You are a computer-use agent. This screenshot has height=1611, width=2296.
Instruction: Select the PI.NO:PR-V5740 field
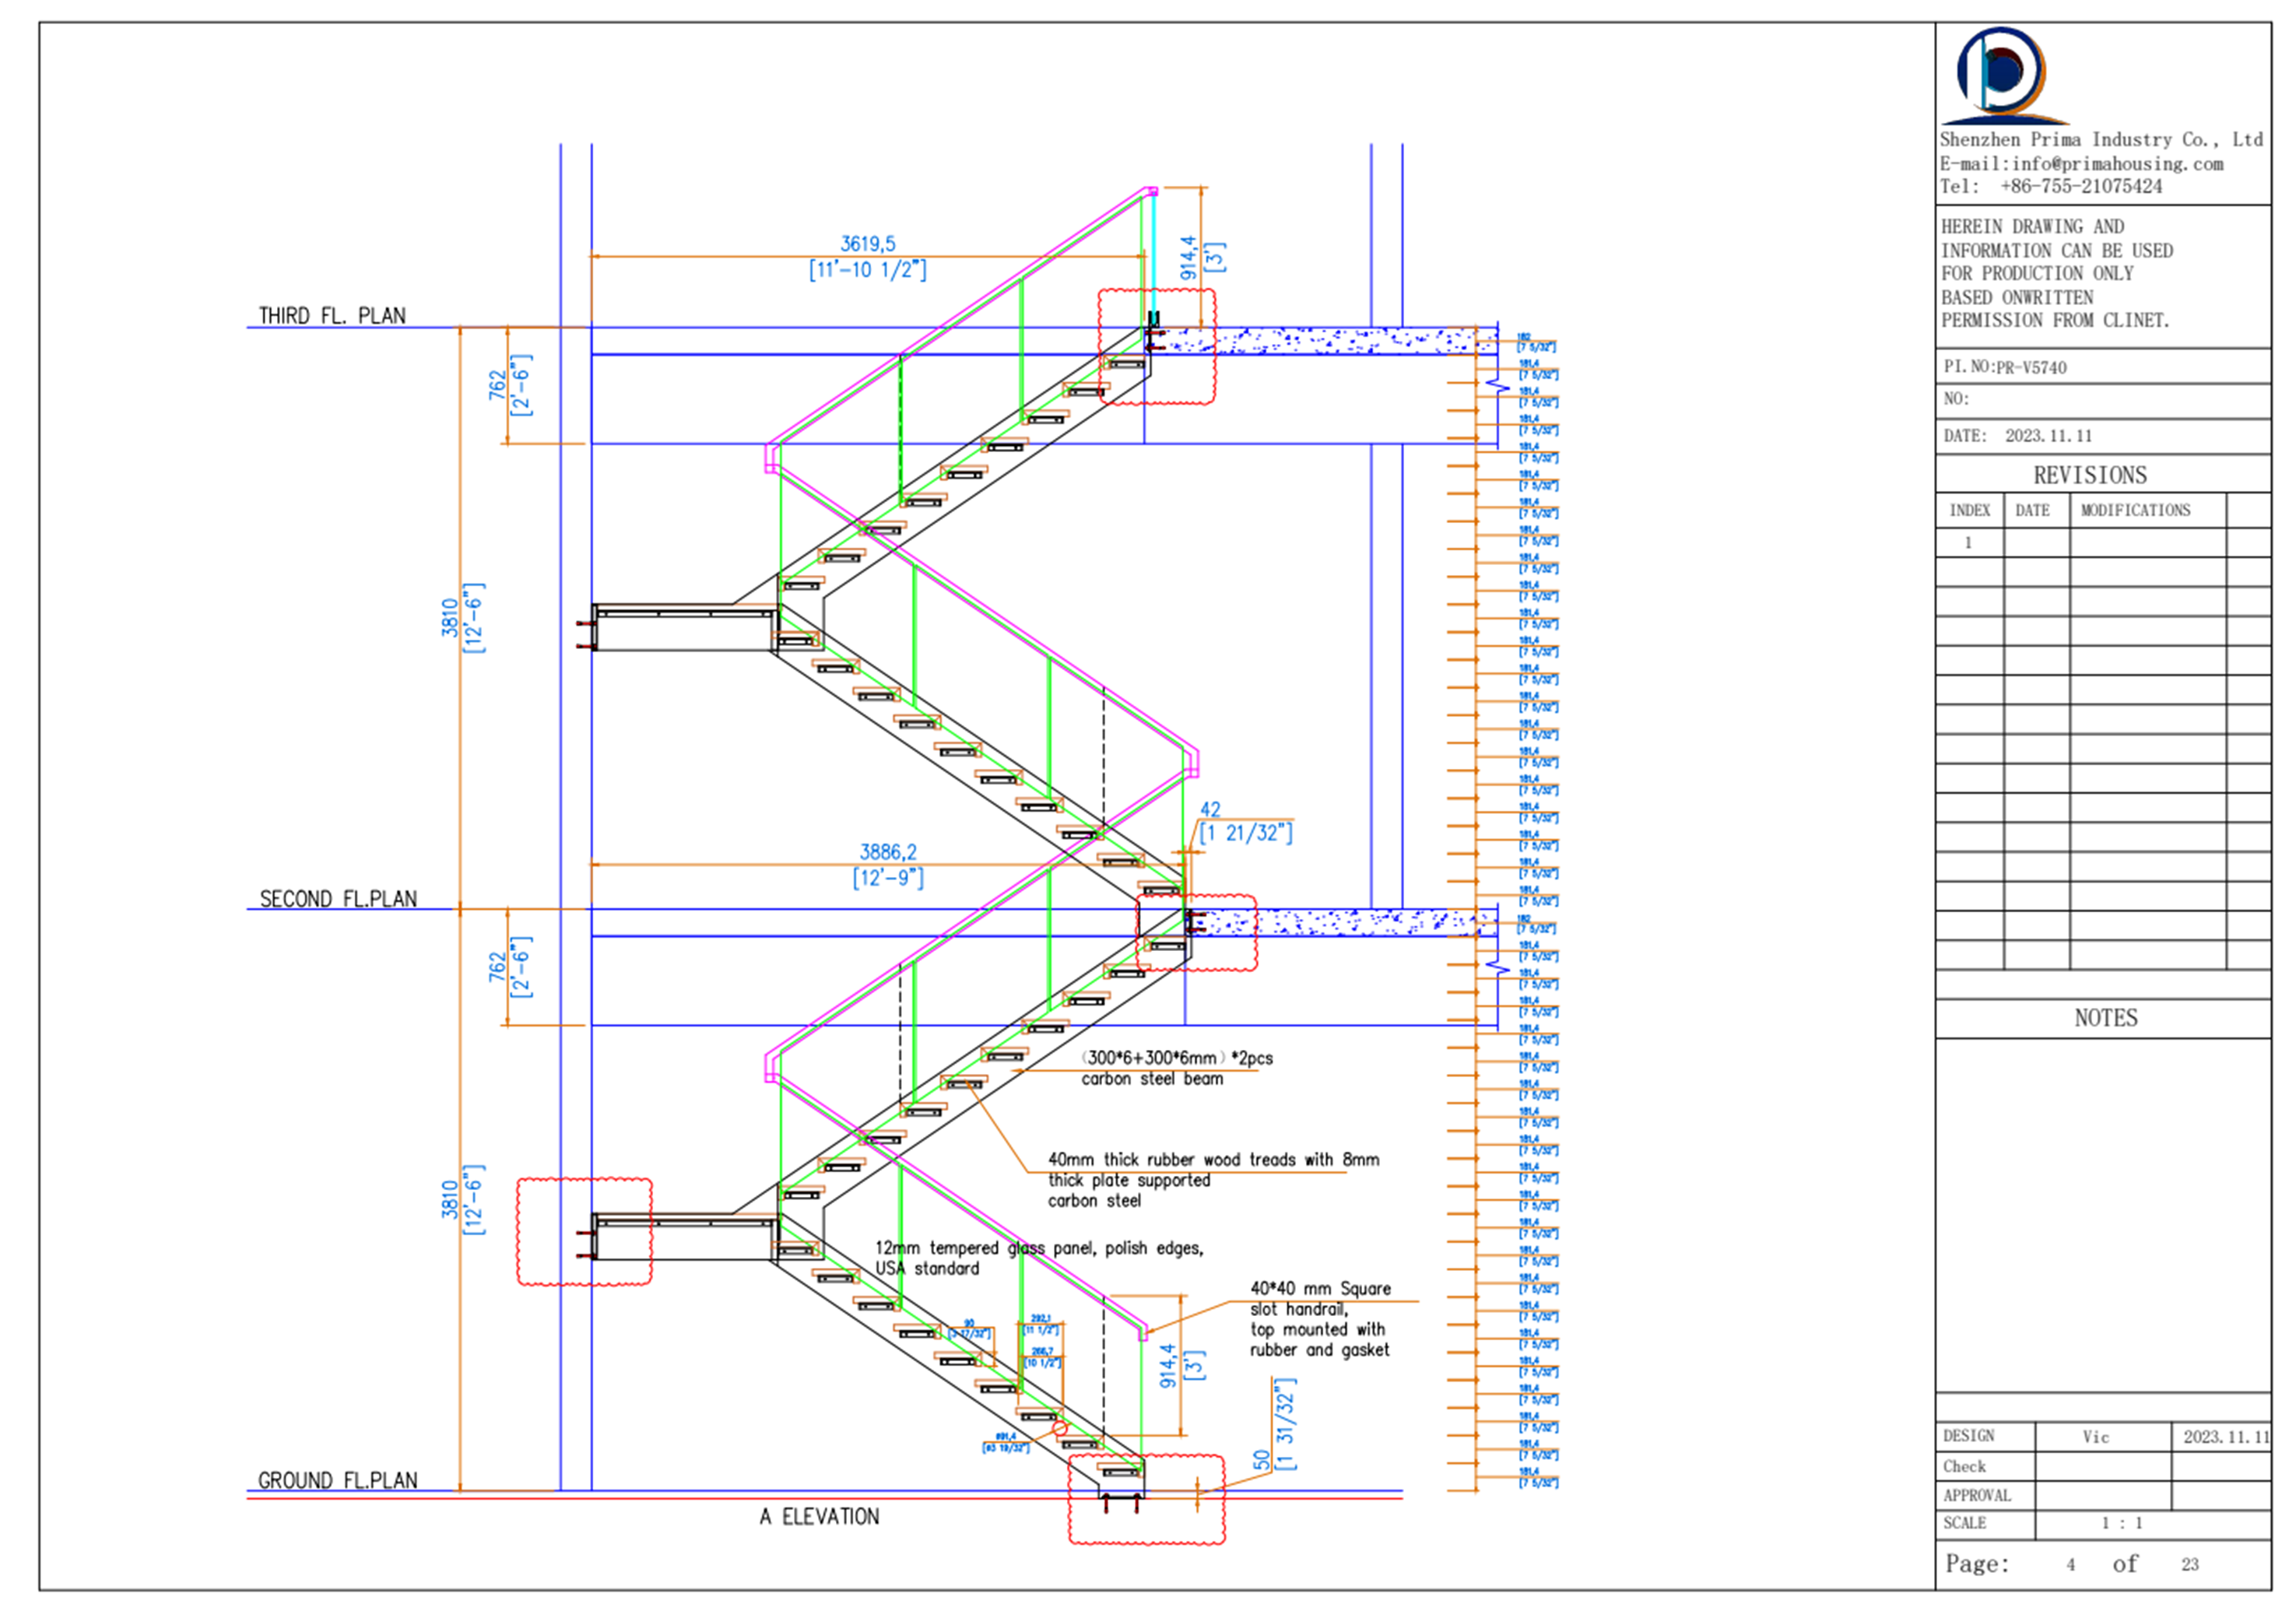click(2103, 366)
